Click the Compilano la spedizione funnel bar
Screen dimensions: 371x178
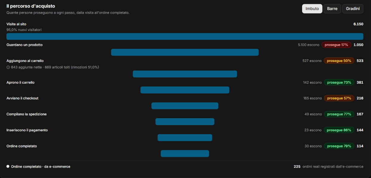point(185,121)
